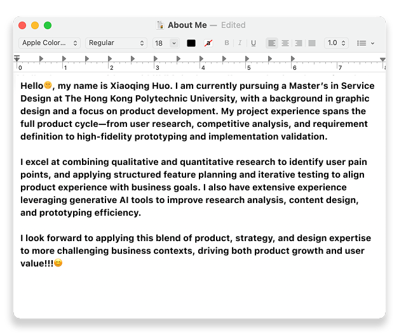Select the tab stop at the 3-inch ruler mark
Viewport: 399px width, 335px height.
pos(155,59)
